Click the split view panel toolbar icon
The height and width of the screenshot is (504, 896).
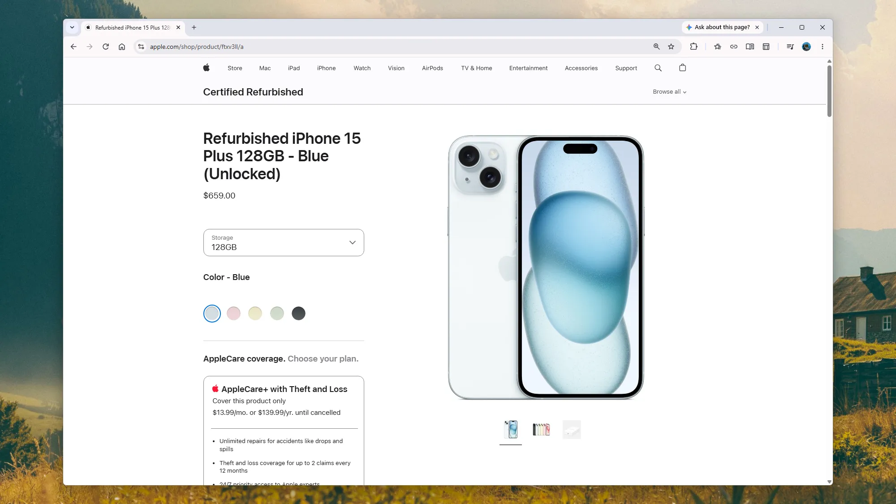point(766,47)
